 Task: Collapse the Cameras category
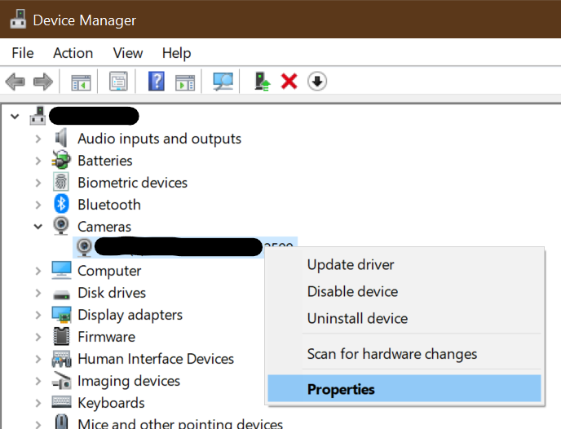coord(38,227)
